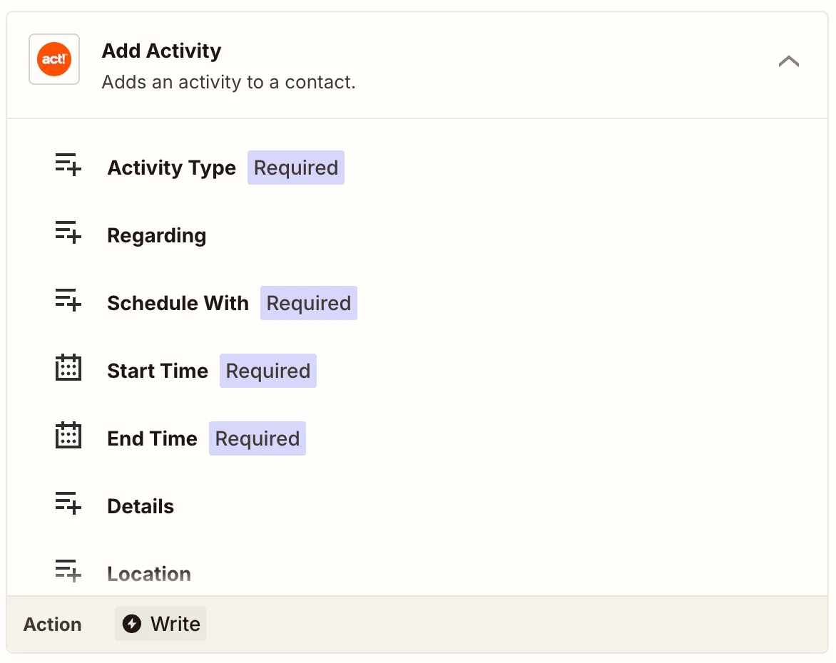This screenshot has width=836, height=663.
Task: Select the Schedule With field label
Action: coord(178,304)
